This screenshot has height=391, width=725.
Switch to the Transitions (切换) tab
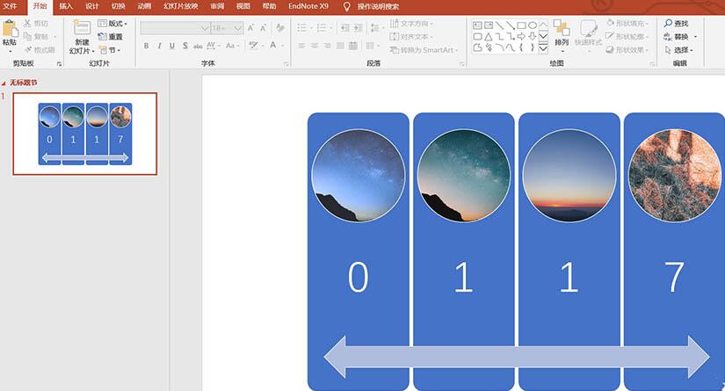pos(119,6)
